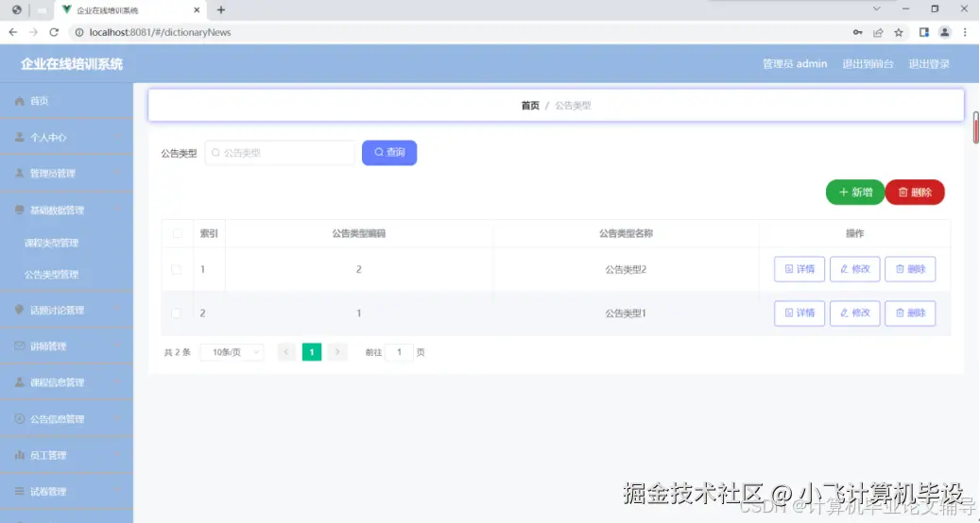This screenshot has height=523, width=980.
Task: Click the page vertical scrollbar thumb
Action: pyautogui.click(x=975, y=127)
